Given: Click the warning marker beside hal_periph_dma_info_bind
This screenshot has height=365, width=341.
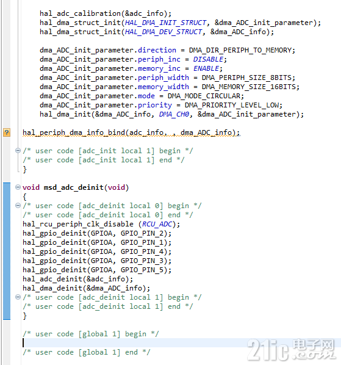Looking at the screenshot, I should click(x=7, y=132).
